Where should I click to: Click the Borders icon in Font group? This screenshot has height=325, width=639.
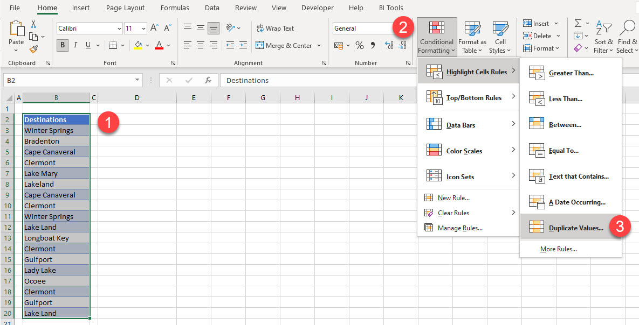click(x=112, y=45)
